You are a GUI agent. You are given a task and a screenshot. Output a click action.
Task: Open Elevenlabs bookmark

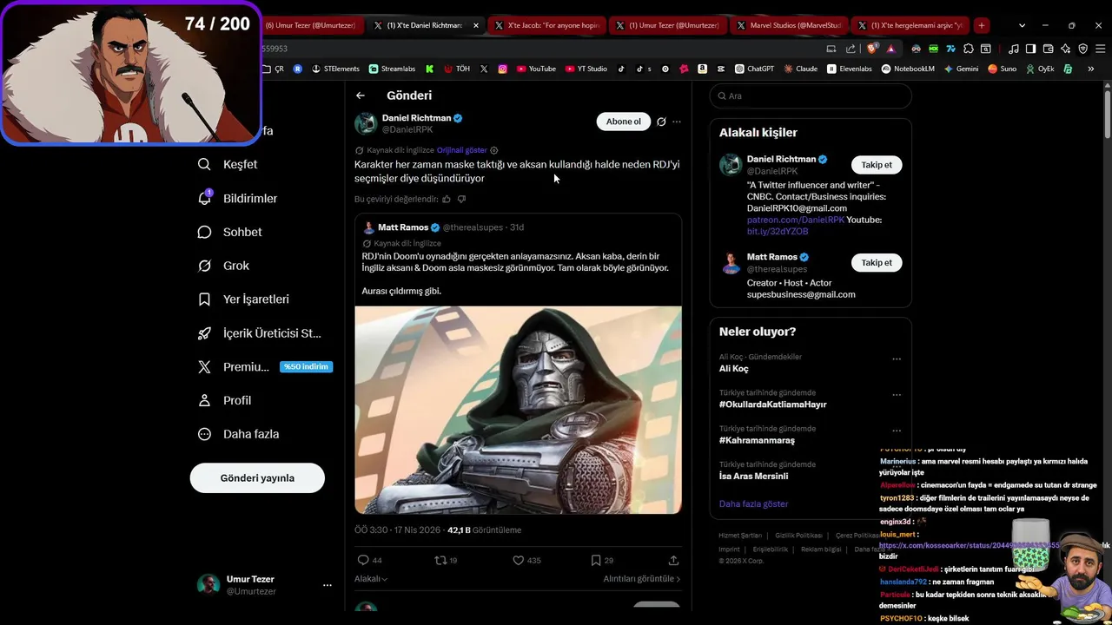(849, 69)
